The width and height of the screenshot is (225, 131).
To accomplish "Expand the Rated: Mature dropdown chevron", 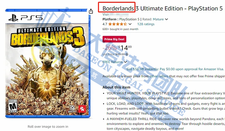I will tap(166, 19).
